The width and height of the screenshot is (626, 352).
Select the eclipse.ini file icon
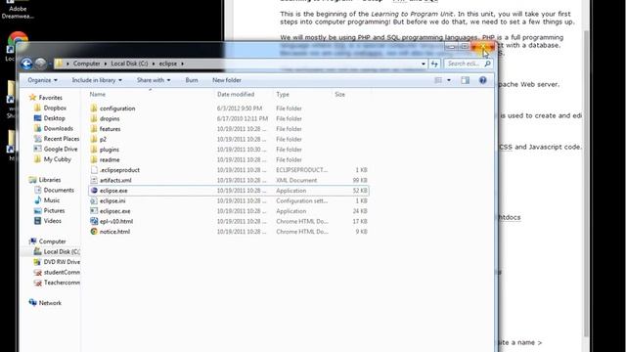pos(94,200)
